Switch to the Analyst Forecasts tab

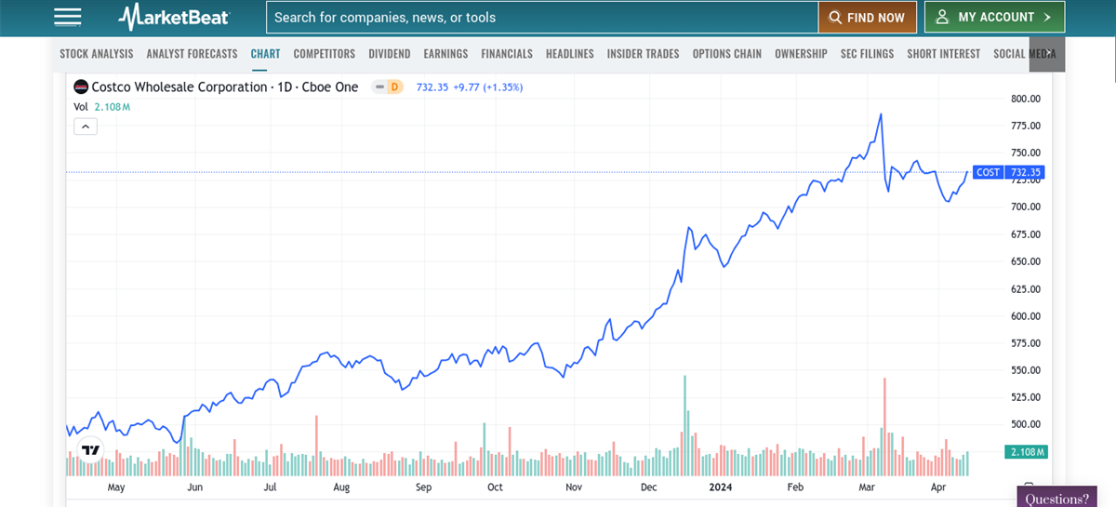(x=192, y=54)
